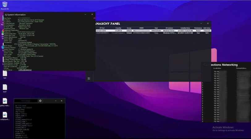251x139 pixels.
Task: Click the 'x64-based PC' System Type value
Action: (22, 41)
